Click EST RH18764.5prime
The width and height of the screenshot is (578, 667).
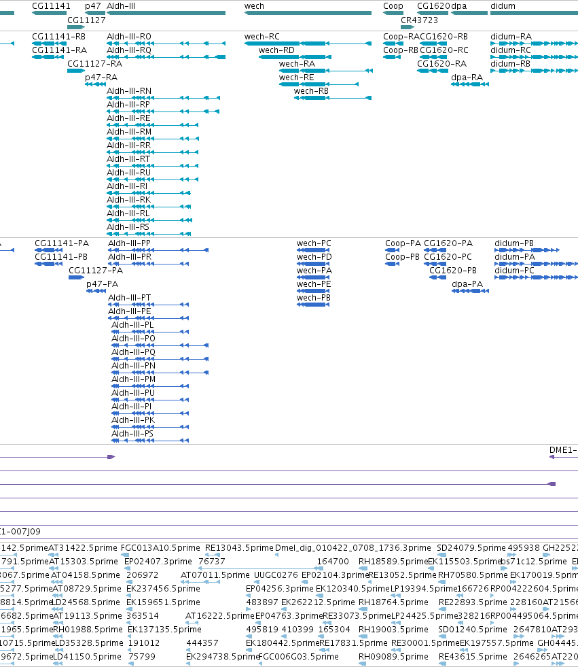point(393,602)
